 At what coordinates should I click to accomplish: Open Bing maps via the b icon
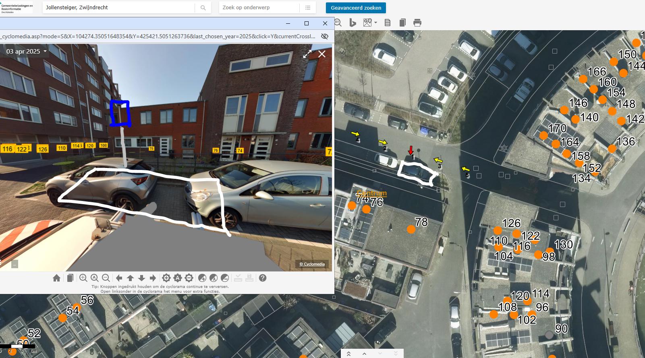click(353, 23)
